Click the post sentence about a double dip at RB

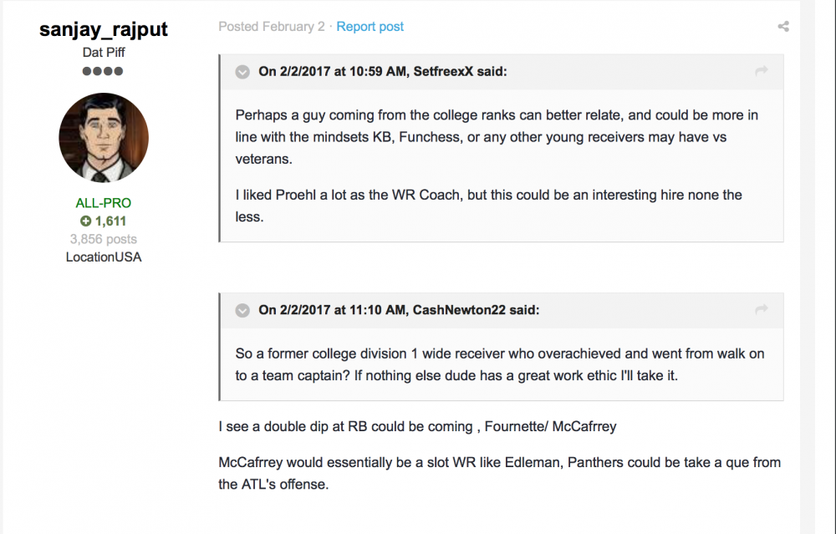click(x=417, y=427)
